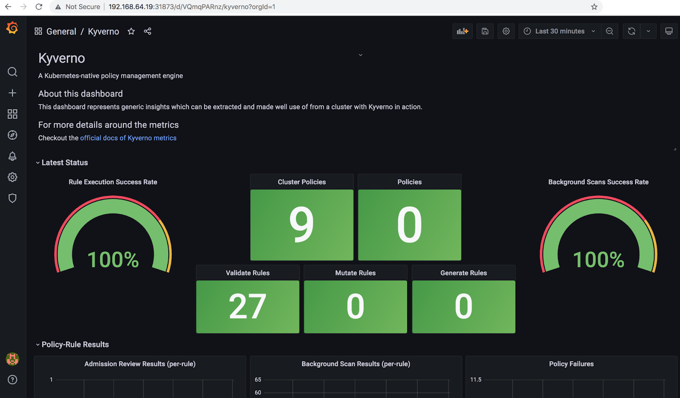Click the Add panel icon
This screenshot has height=398, width=680.
(462, 31)
